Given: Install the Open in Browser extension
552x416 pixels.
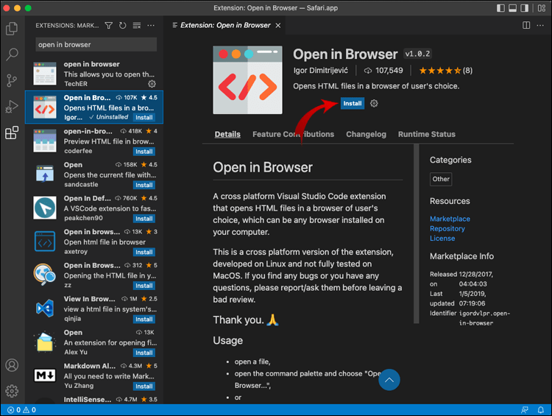Looking at the screenshot, I should (x=353, y=104).
